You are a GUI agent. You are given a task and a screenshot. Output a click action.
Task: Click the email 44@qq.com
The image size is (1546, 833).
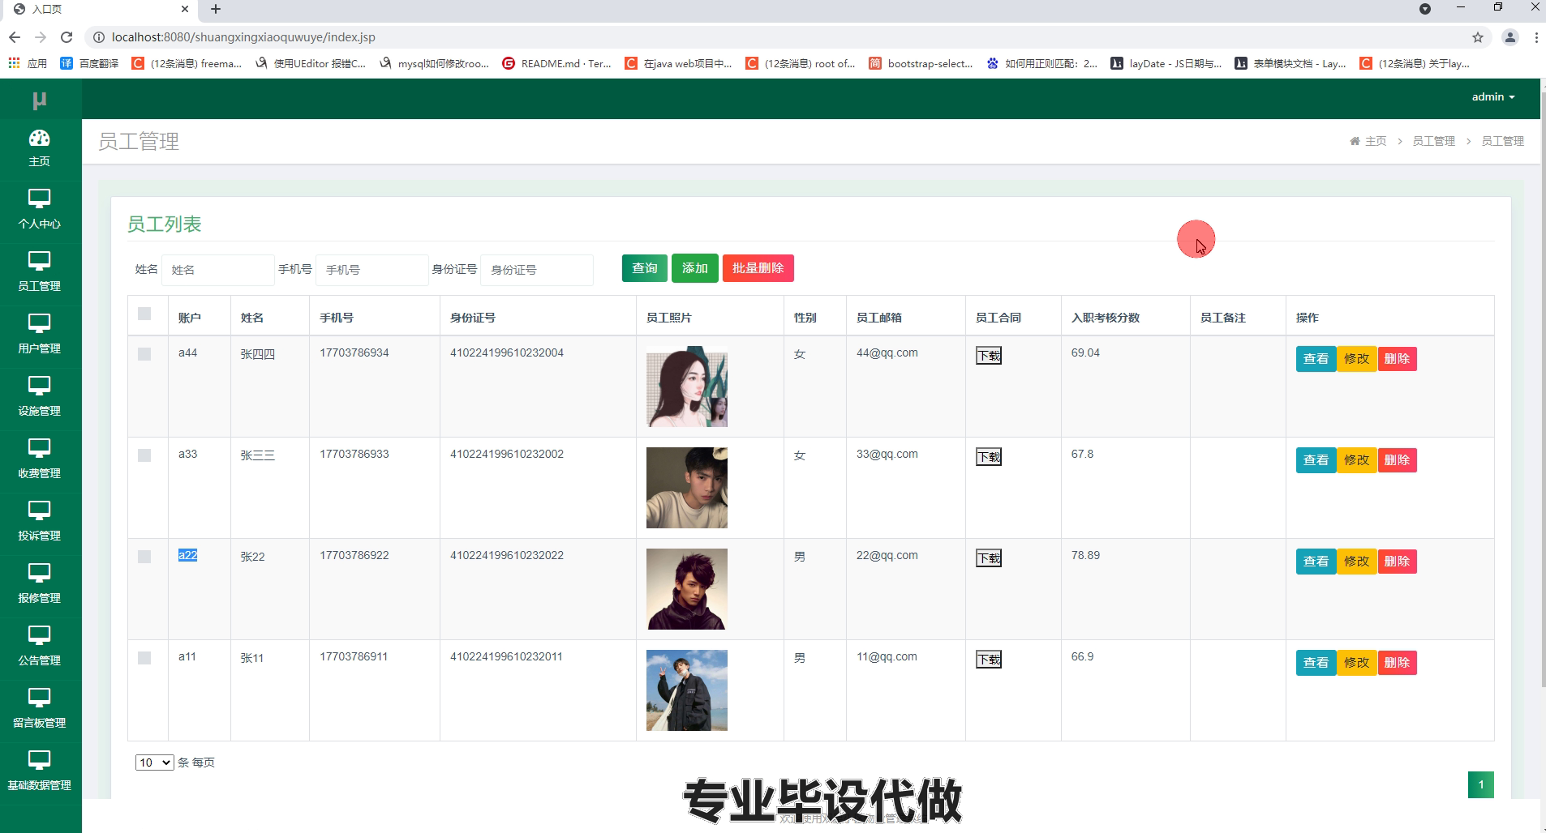tap(887, 352)
